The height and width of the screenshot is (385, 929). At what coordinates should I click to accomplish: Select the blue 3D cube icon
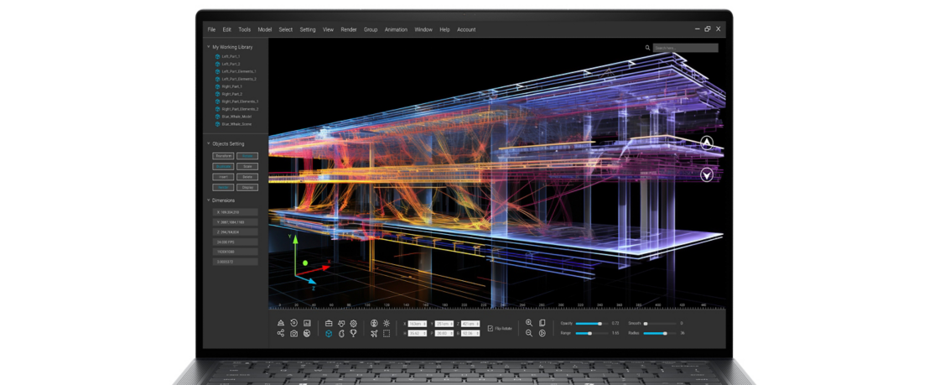pyautogui.click(x=329, y=334)
